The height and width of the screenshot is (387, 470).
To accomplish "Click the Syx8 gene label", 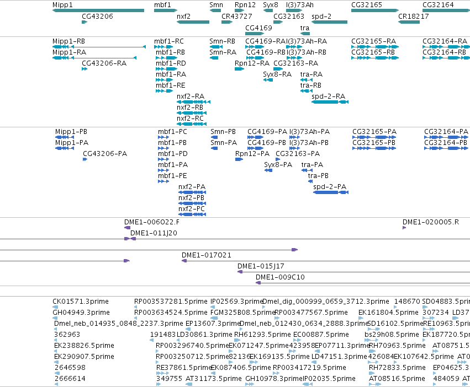I will (x=271, y=5).
